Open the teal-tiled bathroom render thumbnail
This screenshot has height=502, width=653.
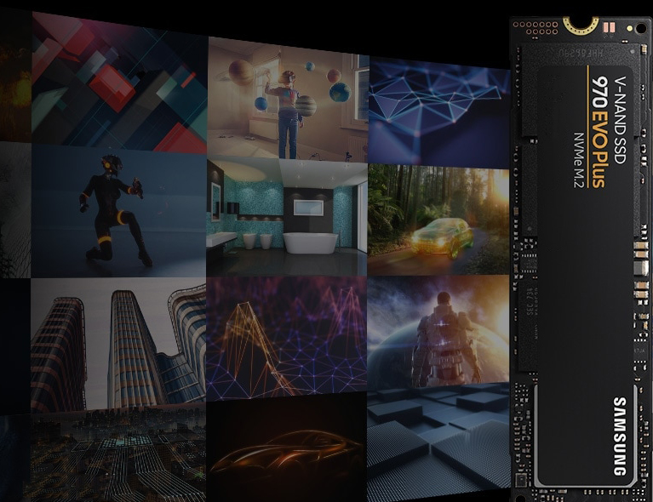point(287,217)
